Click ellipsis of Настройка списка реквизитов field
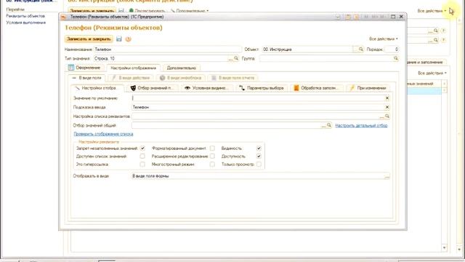This screenshot has height=262, width=465. click(381, 116)
